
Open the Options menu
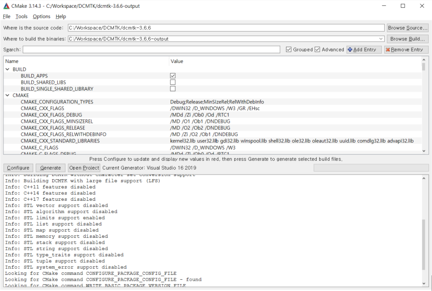click(41, 17)
